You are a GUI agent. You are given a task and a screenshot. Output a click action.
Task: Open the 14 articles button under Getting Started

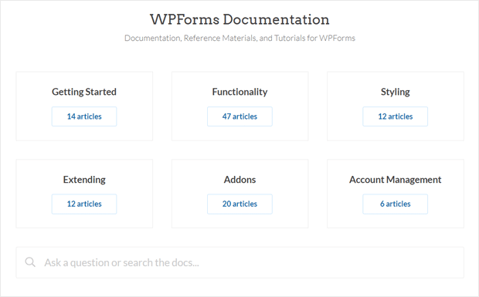[84, 116]
